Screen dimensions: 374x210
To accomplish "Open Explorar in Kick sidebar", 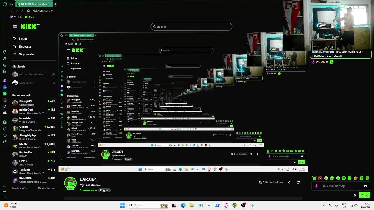I will point(22,47).
